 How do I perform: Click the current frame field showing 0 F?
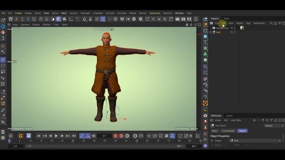point(104,136)
